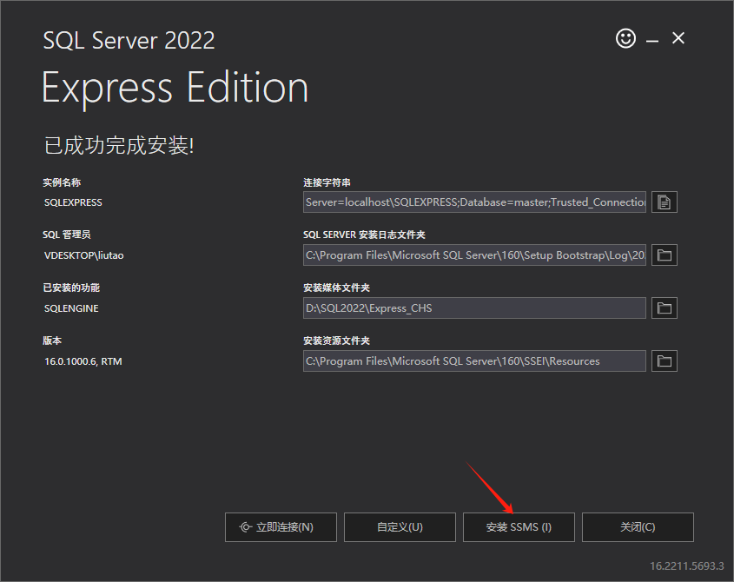734x582 pixels.
Task: Open the installation resources folder icon
Action: 665,361
